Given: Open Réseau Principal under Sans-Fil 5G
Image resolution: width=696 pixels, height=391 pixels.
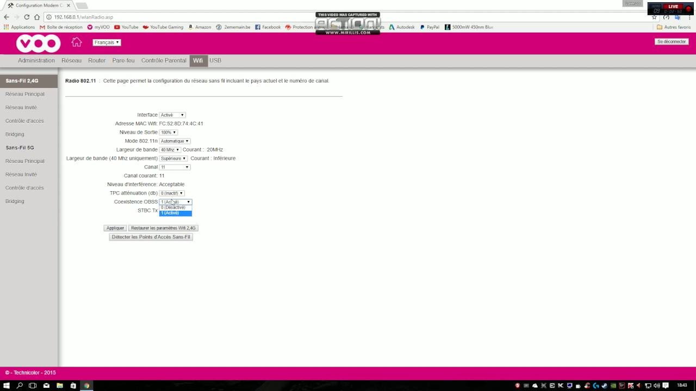Looking at the screenshot, I should tap(25, 161).
